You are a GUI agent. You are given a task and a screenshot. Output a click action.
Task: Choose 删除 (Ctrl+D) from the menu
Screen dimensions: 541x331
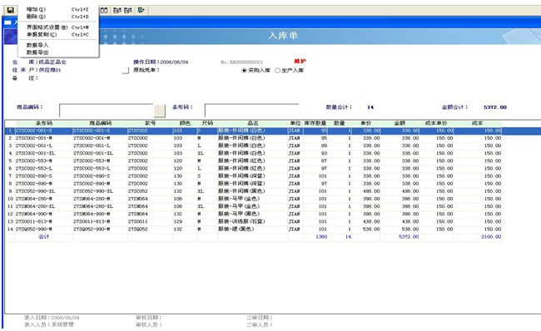click(58, 16)
